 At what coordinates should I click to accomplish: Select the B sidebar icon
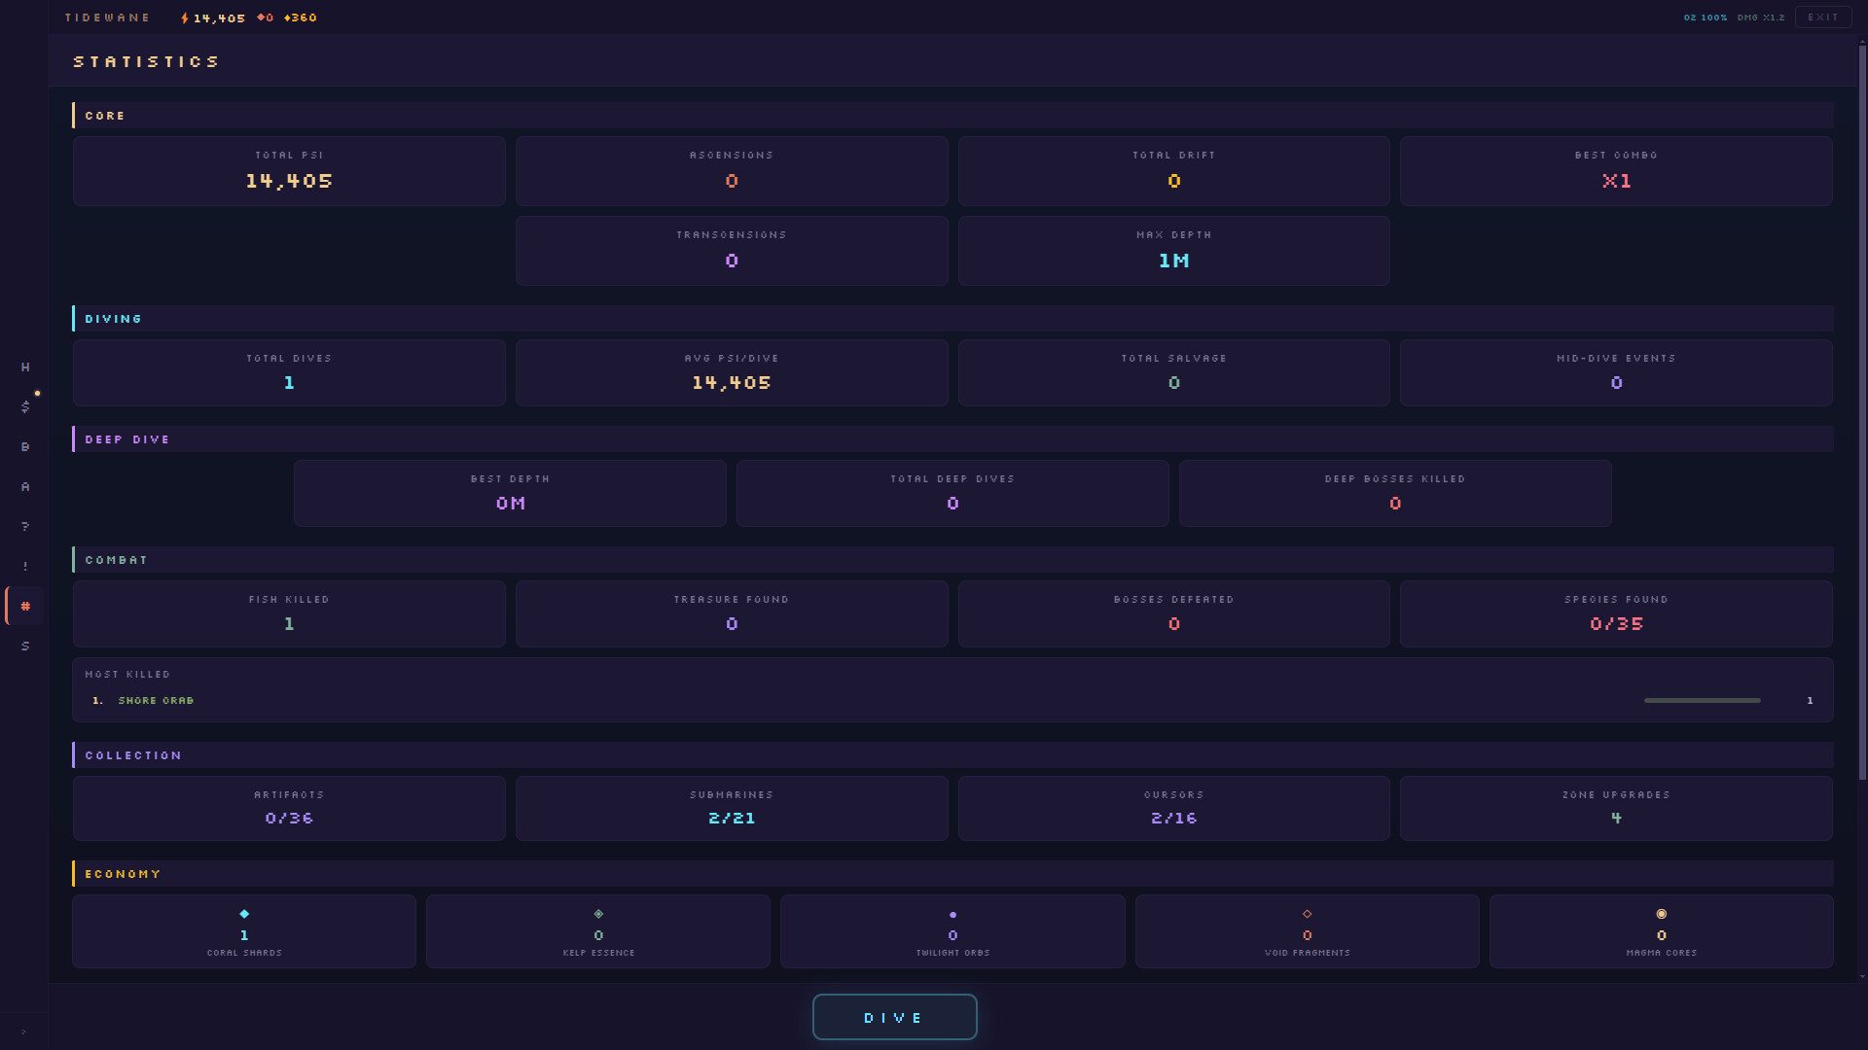click(x=25, y=447)
